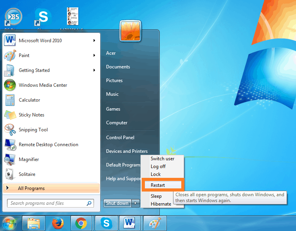Screen dimensions: 296x231
Task: Open the Getting Started icon
Action: pos(9,70)
